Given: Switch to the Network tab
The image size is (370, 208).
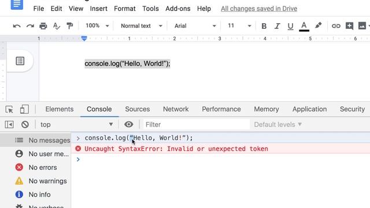Looking at the screenshot, I should (x=176, y=109).
